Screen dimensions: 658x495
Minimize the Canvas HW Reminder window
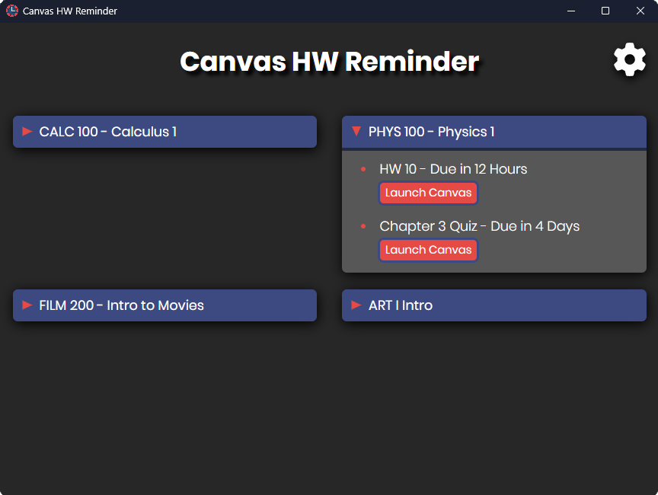pyautogui.click(x=570, y=11)
